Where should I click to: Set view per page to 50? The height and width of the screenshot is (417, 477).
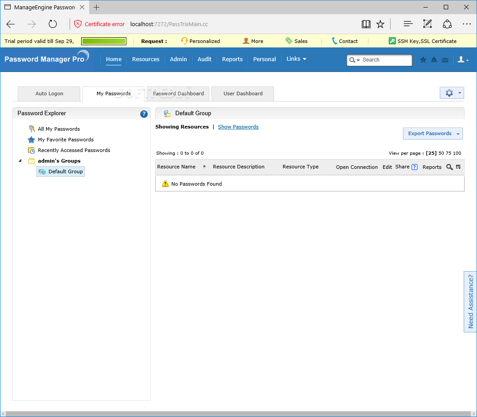441,153
